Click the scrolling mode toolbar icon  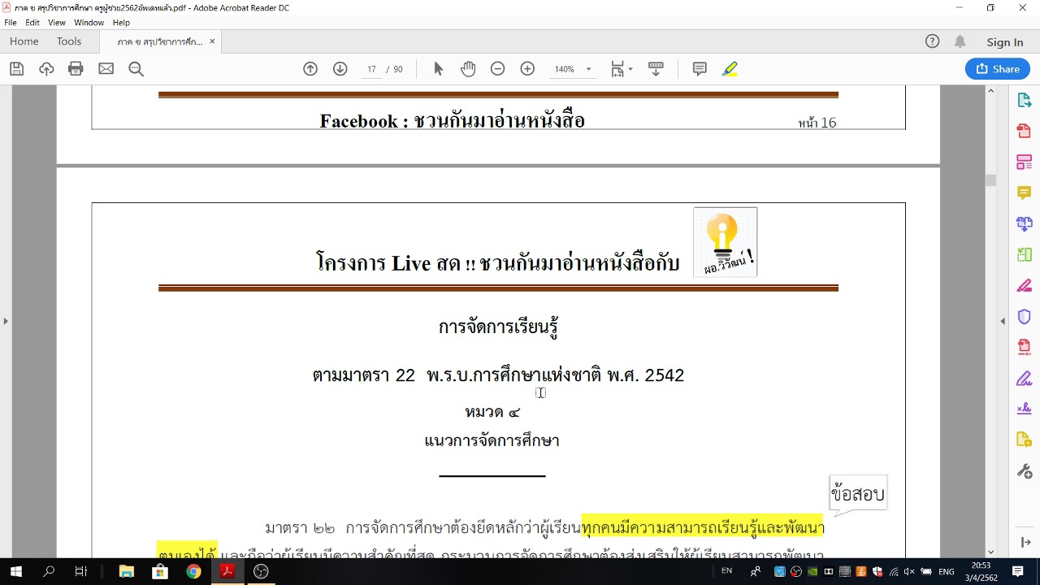click(x=656, y=69)
